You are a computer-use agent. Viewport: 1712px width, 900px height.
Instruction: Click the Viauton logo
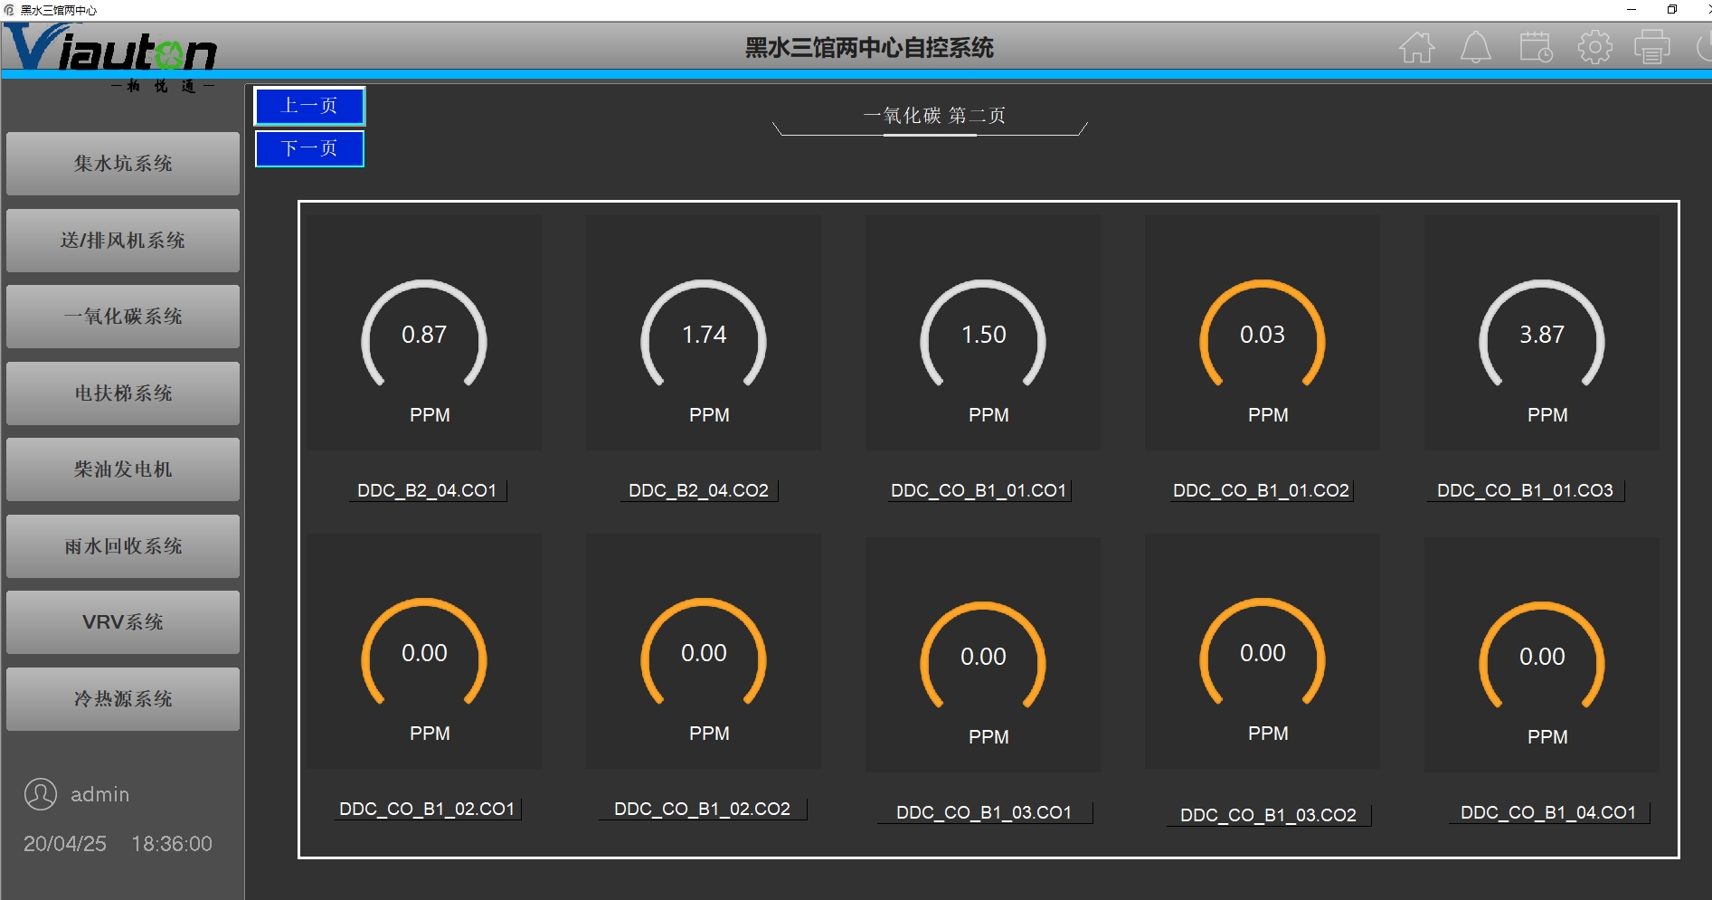pyautogui.click(x=110, y=50)
